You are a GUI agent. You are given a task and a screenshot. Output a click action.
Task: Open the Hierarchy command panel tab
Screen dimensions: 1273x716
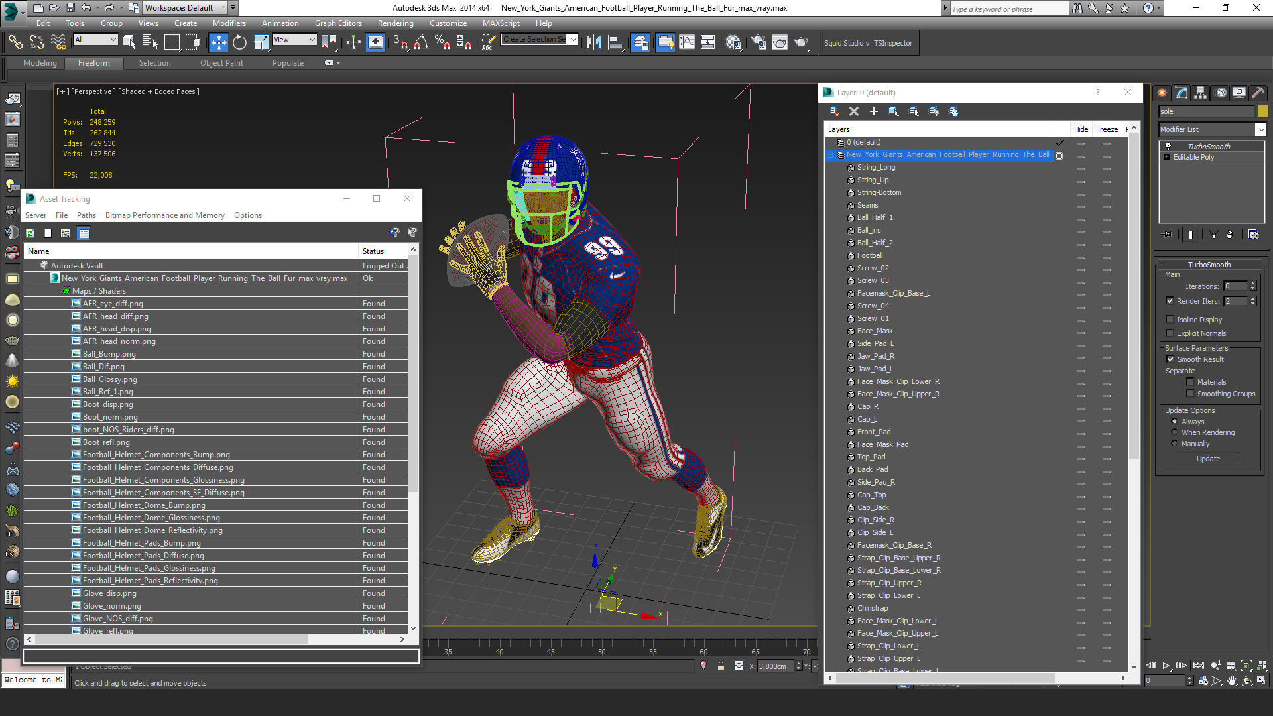tap(1201, 93)
